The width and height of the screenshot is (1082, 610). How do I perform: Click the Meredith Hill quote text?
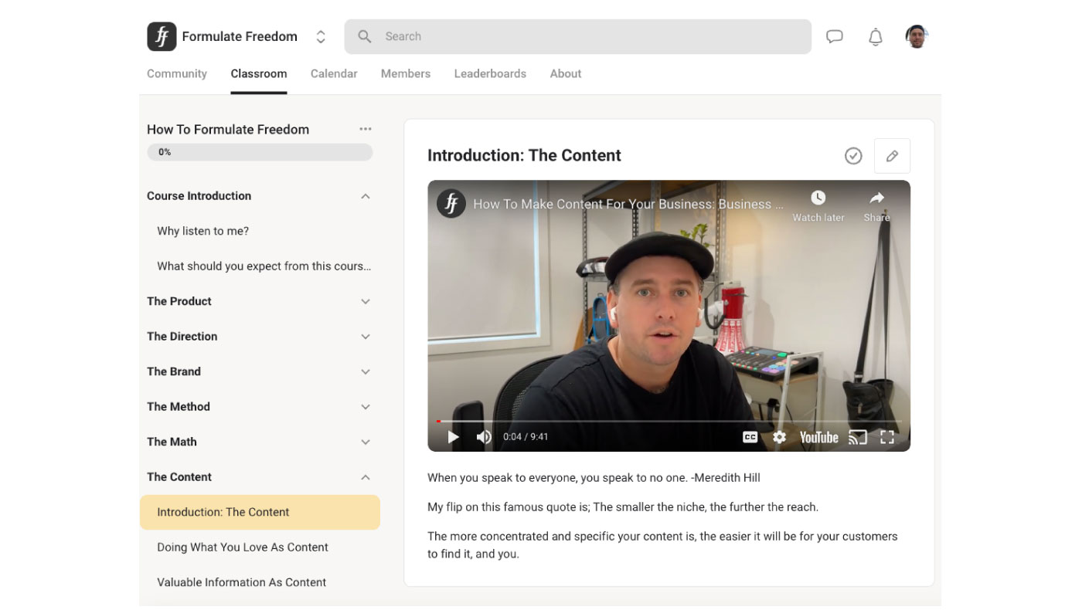[x=594, y=478]
